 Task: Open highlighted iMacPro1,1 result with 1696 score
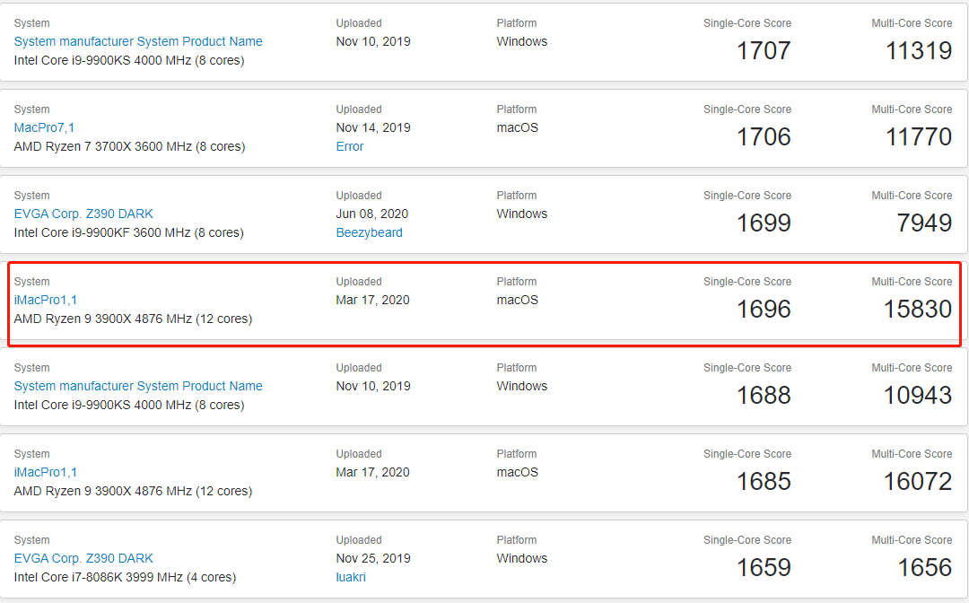click(46, 301)
